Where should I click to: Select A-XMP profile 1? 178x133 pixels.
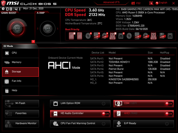[58, 29]
